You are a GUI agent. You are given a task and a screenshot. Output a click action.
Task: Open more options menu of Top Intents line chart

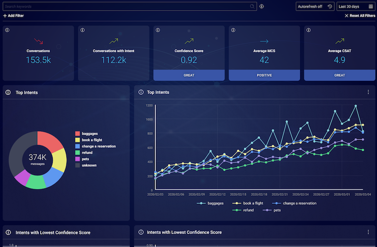pos(368,92)
